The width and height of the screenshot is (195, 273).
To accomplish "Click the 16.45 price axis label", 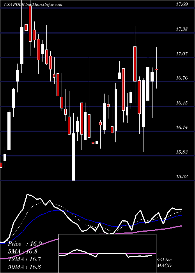I will pyautogui.click(x=182, y=103).
